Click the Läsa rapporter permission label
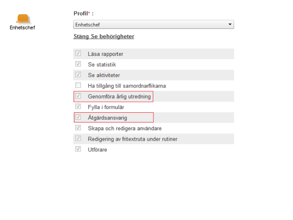The image size is (293, 220). 105,54
